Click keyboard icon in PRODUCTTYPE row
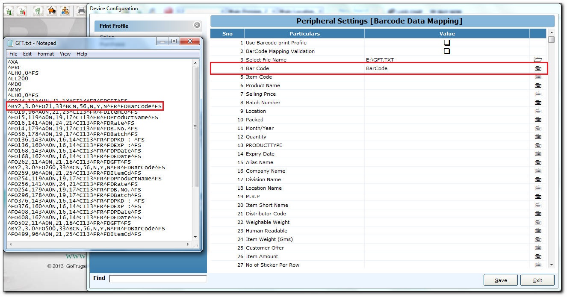The width and height of the screenshot is (567, 297). click(x=538, y=145)
